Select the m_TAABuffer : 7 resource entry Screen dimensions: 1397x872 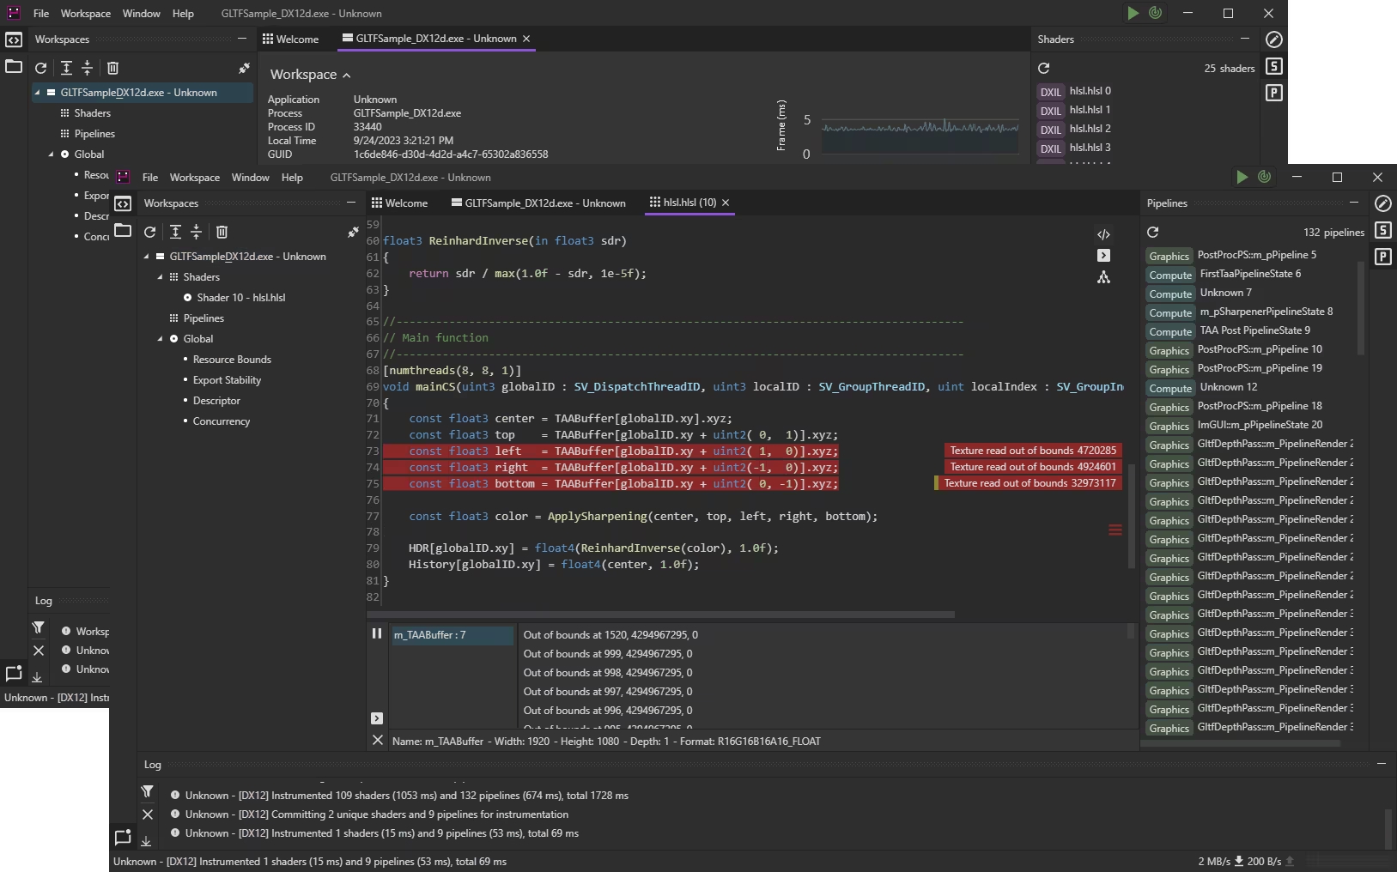[x=453, y=635]
